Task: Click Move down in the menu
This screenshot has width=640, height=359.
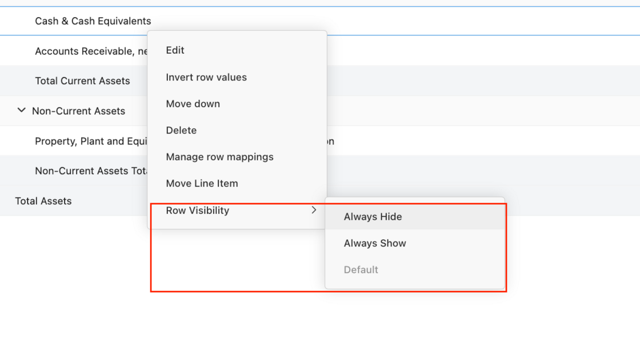Action: [193, 104]
